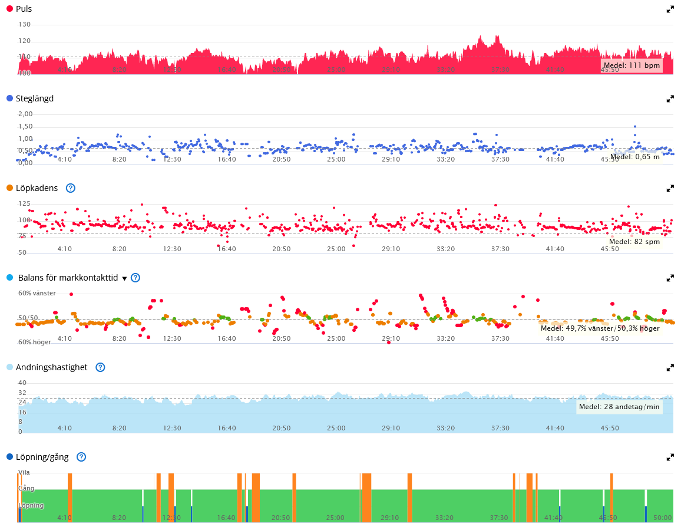
Task: Click the Steglängd chart title
Action: (35, 98)
